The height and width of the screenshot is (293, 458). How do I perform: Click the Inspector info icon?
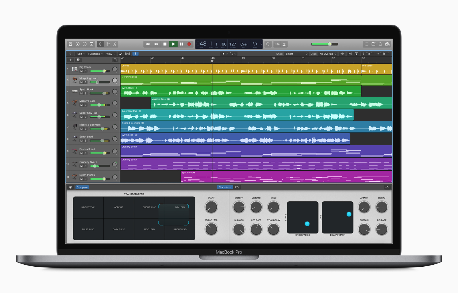(x=78, y=44)
